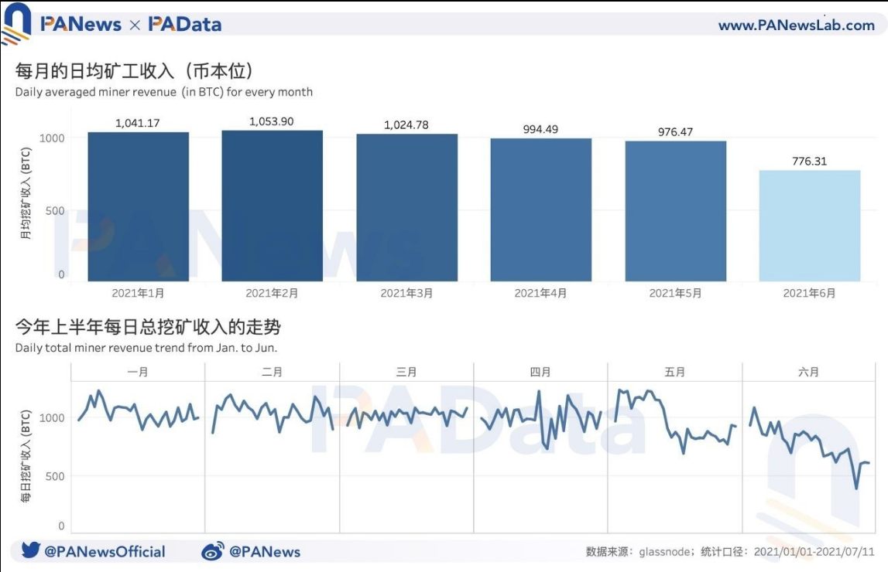Click the Weibo icon in footer
This screenshot has width=888, height=572.
pos(213,551)
